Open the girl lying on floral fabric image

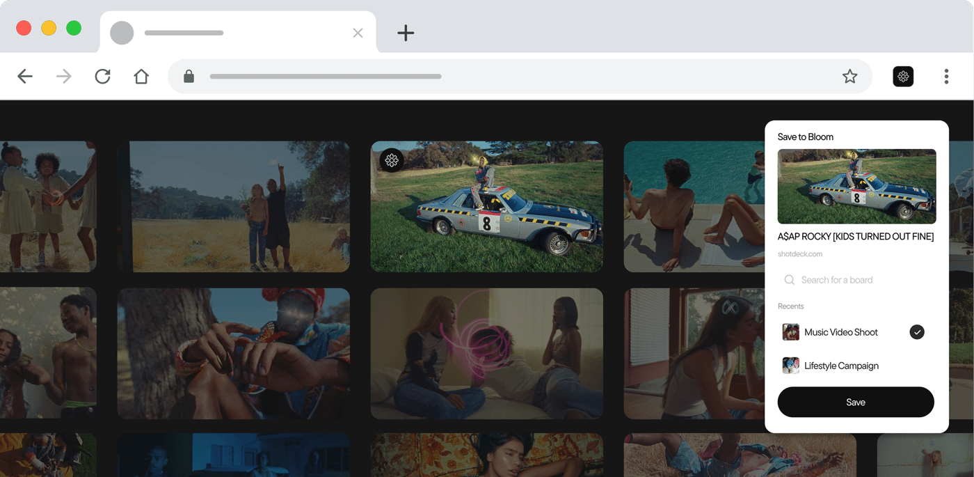487,455
